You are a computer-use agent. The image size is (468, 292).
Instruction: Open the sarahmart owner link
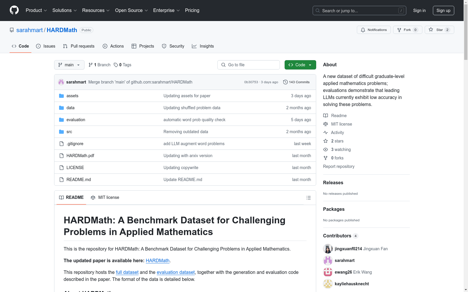pyautogui.click(x=30, y=30)
